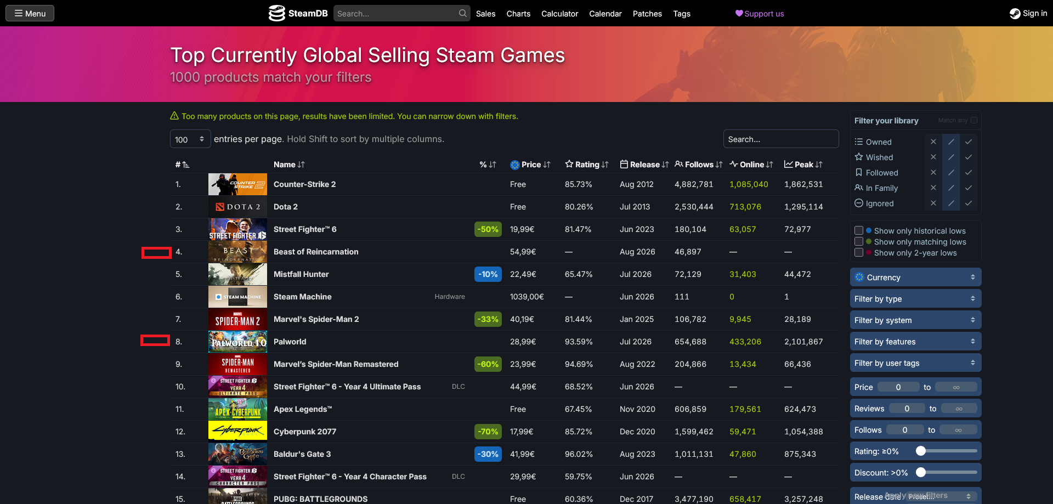This screenshot has height=504, width=1053.
Task: Open the Tags page
Action: [682, 14]
